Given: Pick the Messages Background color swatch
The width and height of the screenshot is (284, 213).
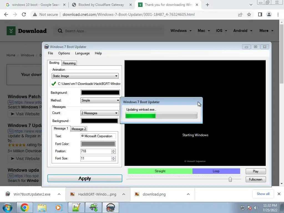Looking at the screenshot, I should [100, 121].
